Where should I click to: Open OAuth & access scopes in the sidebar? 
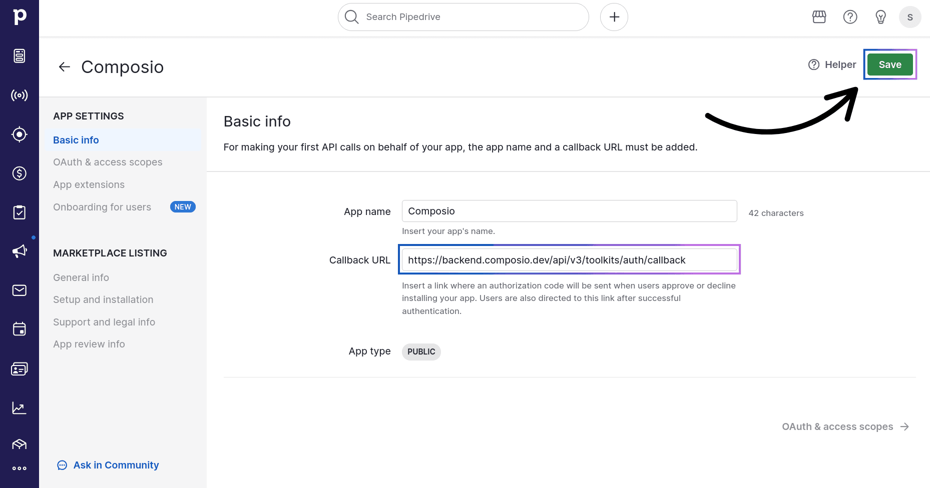(108, 162)
